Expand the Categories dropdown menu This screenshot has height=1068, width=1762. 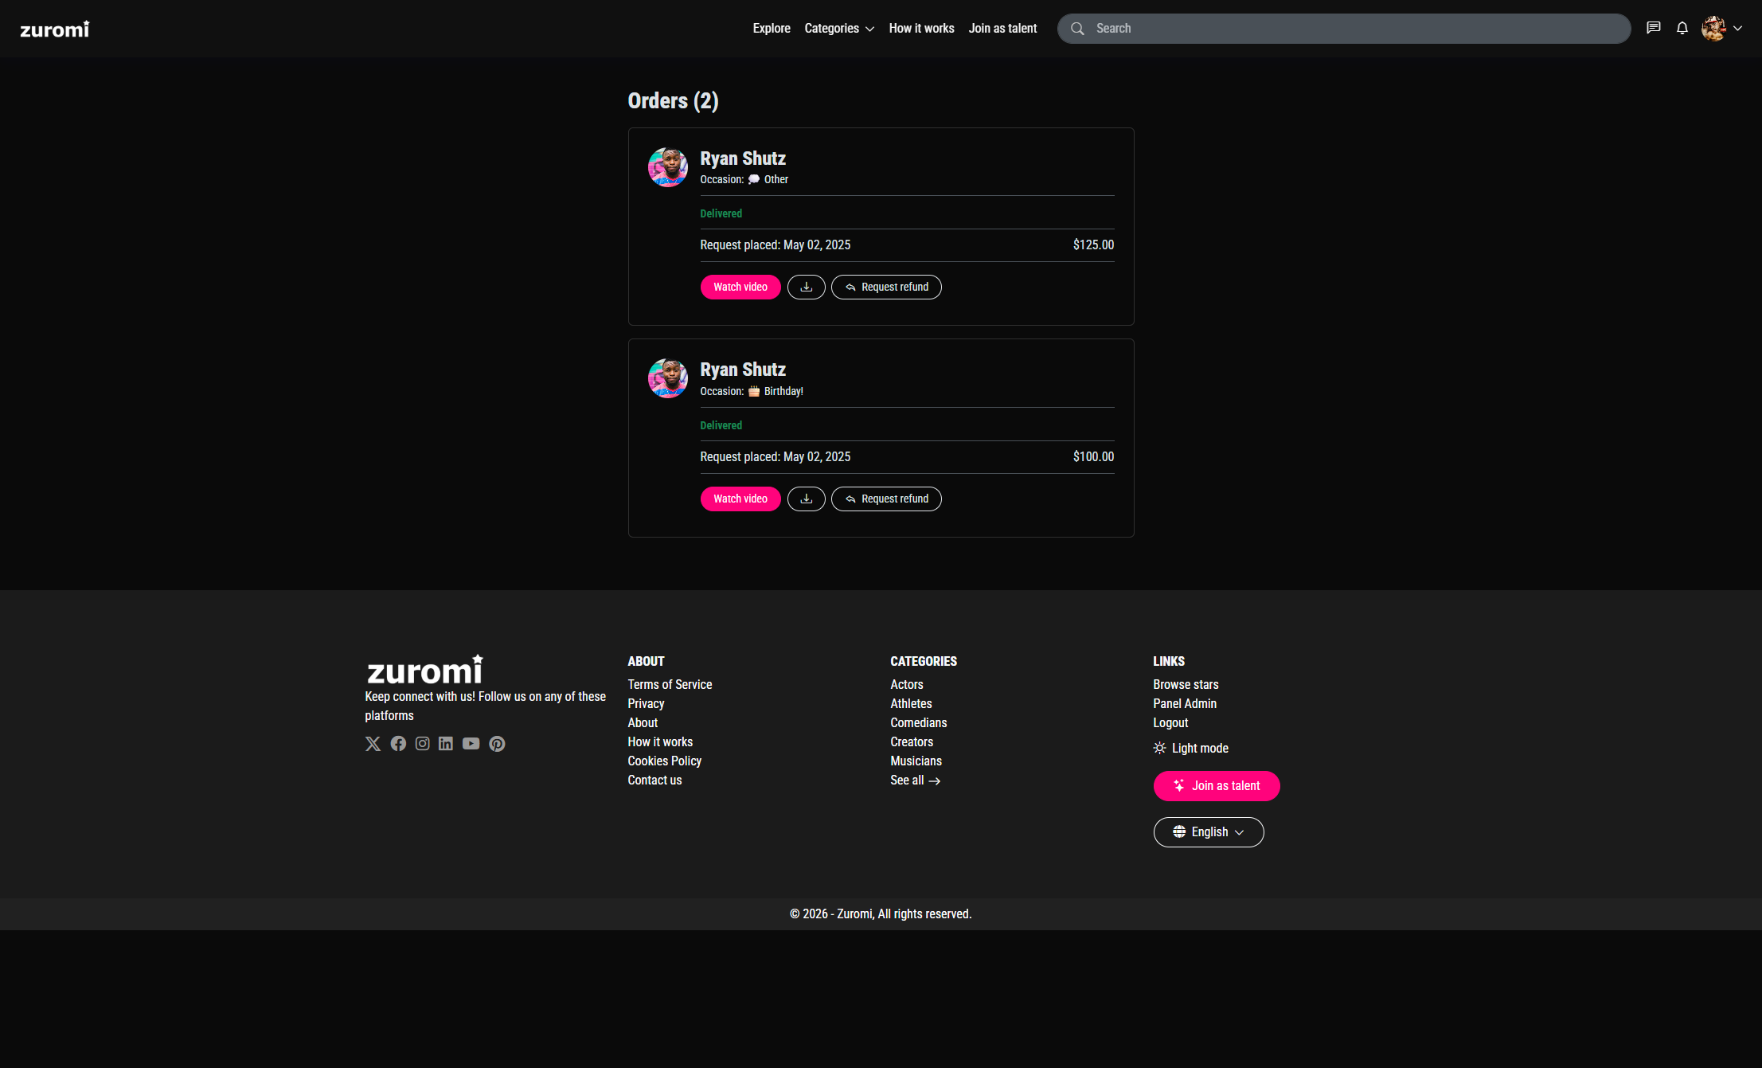click(839, 29)
